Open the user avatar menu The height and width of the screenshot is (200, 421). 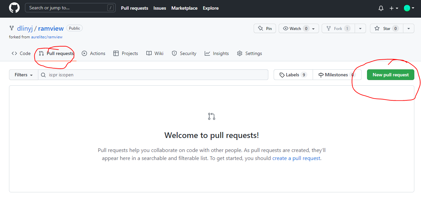(409, 8)
